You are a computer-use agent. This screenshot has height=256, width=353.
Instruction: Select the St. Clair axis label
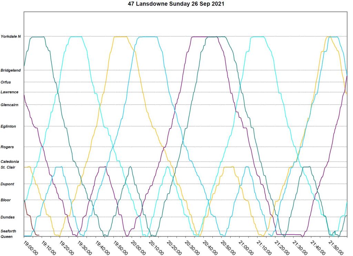click(x=9, y=167)
